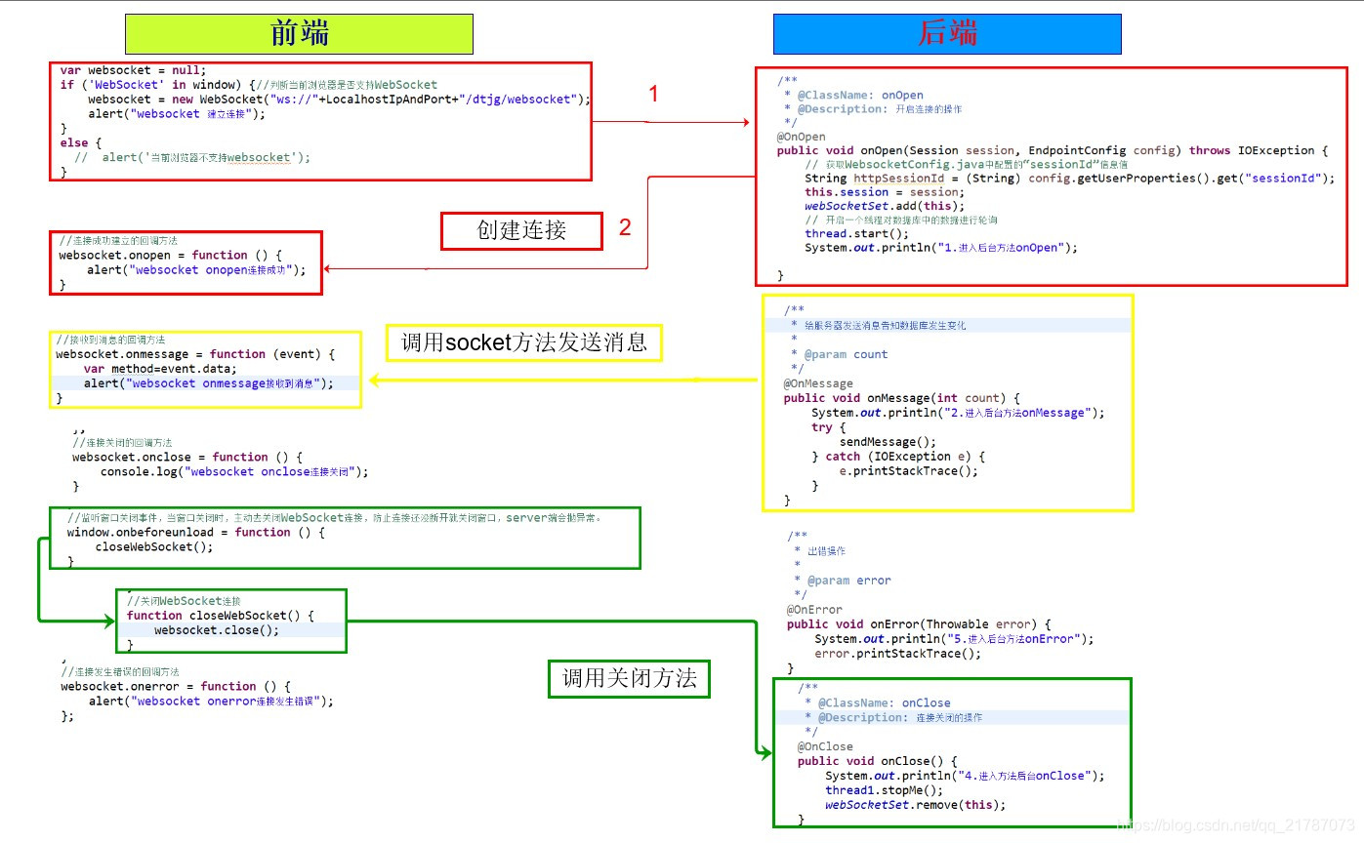Click the comment //连接成功建立的回调方法
The width and height of the screenshot is (1364, 843).
point(118,240)
